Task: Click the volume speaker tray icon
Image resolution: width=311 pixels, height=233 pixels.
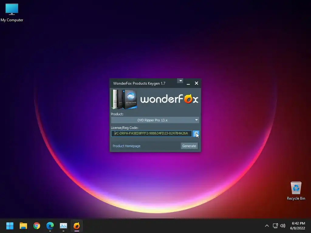Action: click(283, 226)
